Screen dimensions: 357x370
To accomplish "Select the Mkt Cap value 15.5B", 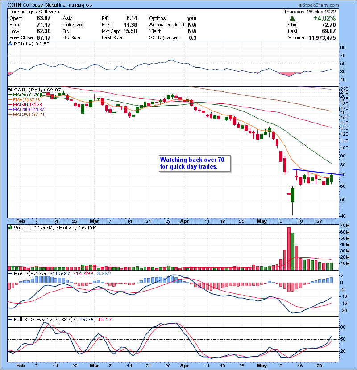I will pyautogui.click(x=130, y=31).
